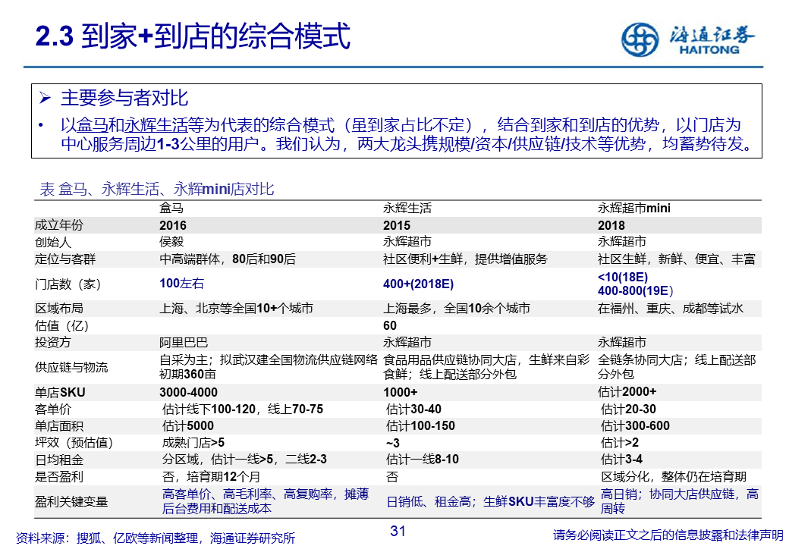Select the table caption "表 盒马、永辉生活、永辉mini店对比"
789x546 pixels.
pos(157,189)
